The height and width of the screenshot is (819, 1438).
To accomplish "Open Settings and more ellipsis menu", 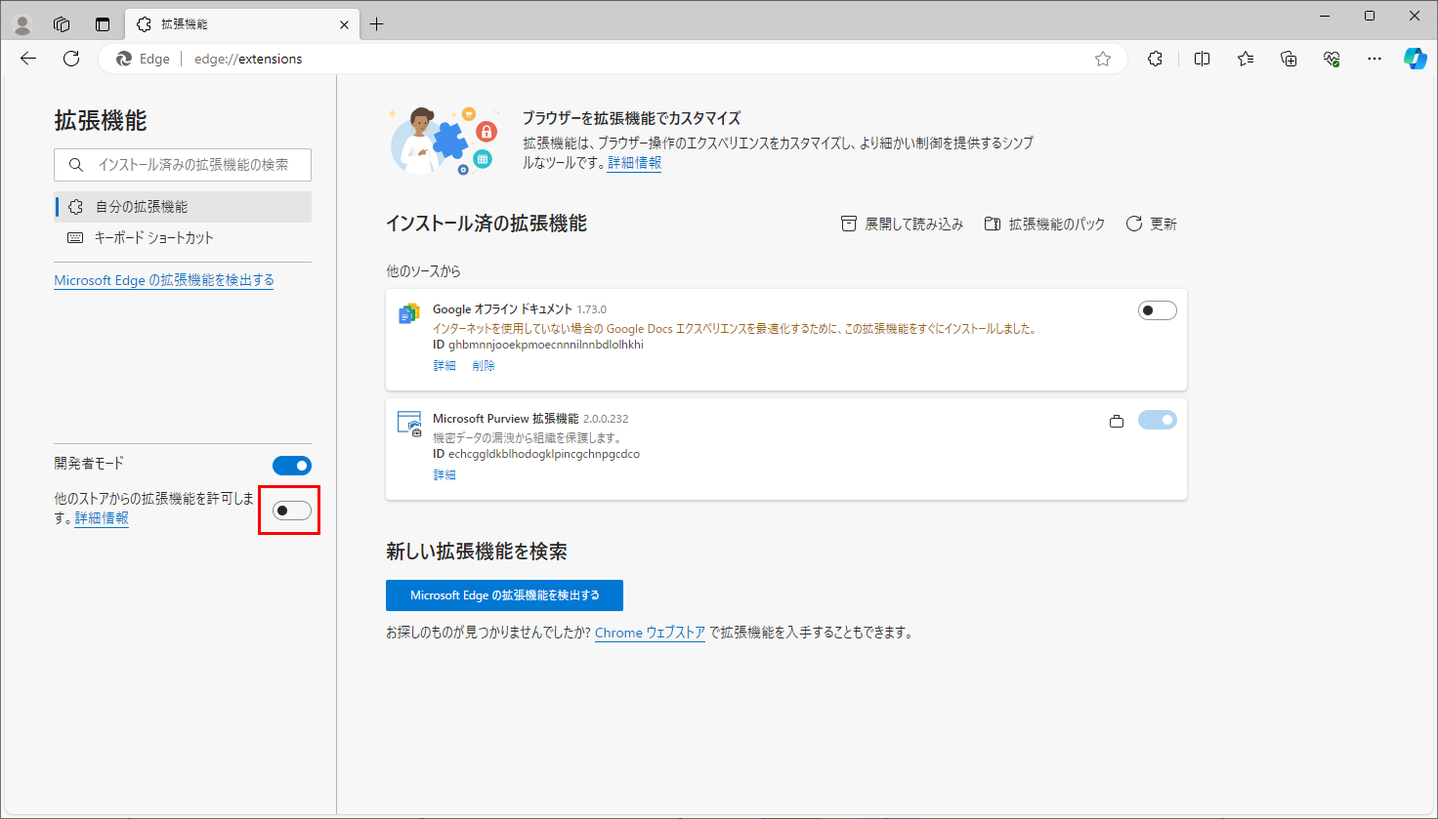I will point(1375,59).
